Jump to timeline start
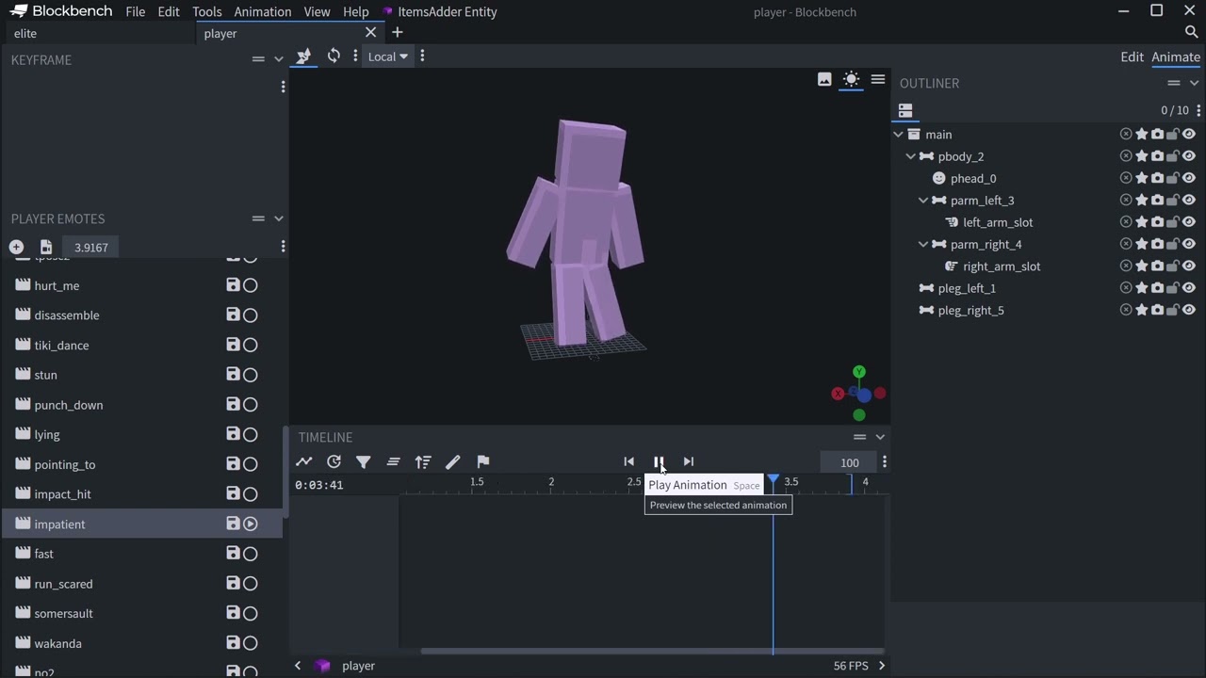Viewport: 1206px width, 678px height. (x=628, y=461)
